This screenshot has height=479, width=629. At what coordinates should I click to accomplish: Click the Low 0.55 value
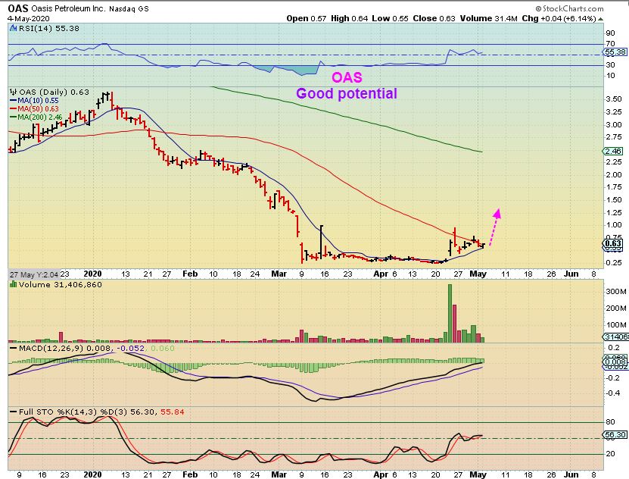tap(390, 18)
